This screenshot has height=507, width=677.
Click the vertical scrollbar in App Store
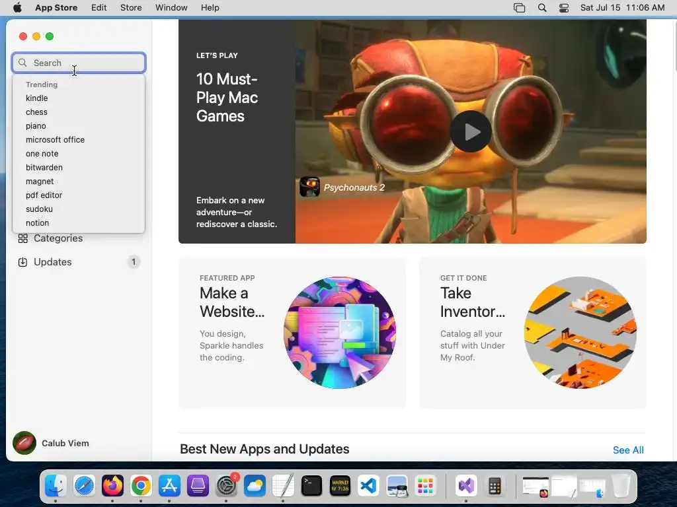pyautogui.click(x=675, y=48)
